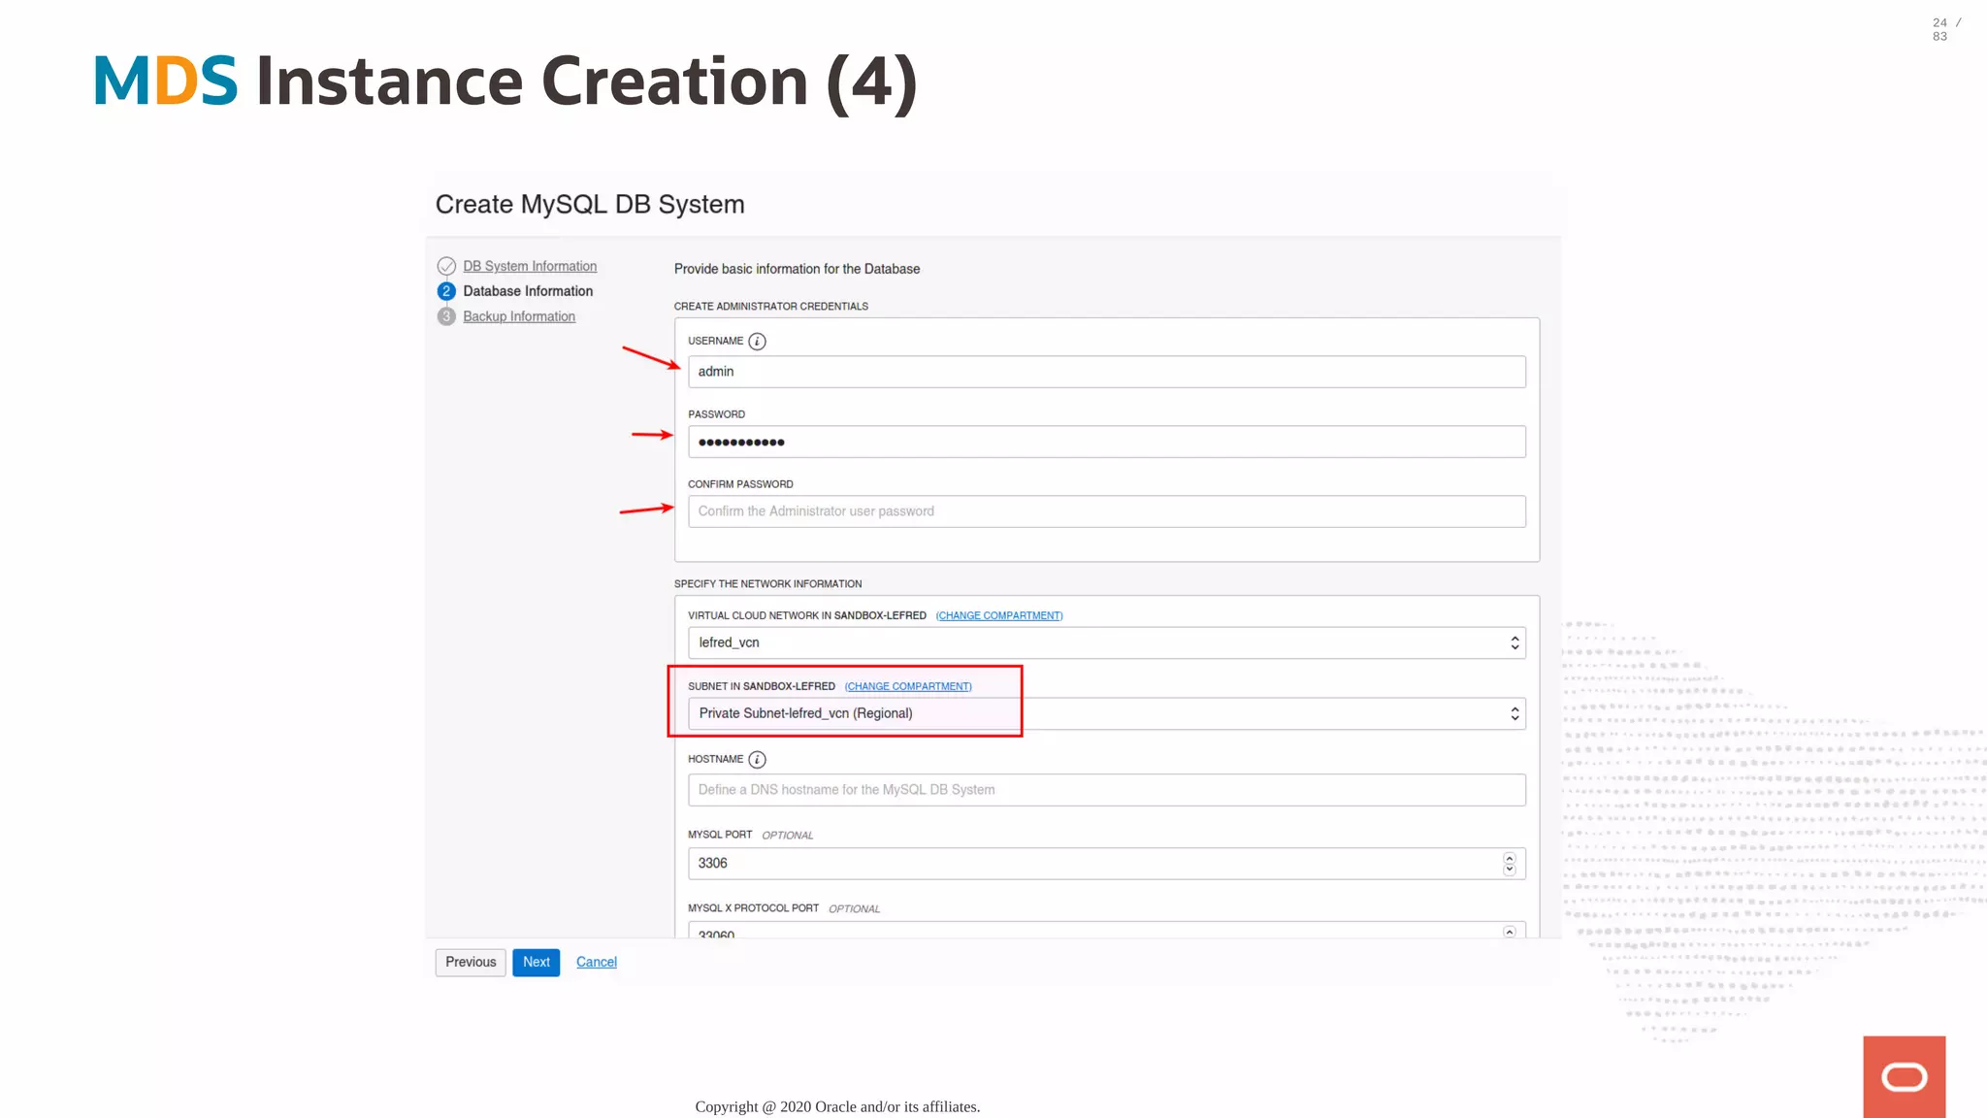Click the MySQL Port stepper arrows
This screenshot has height=1118, width=1987.
point(1509,863)
